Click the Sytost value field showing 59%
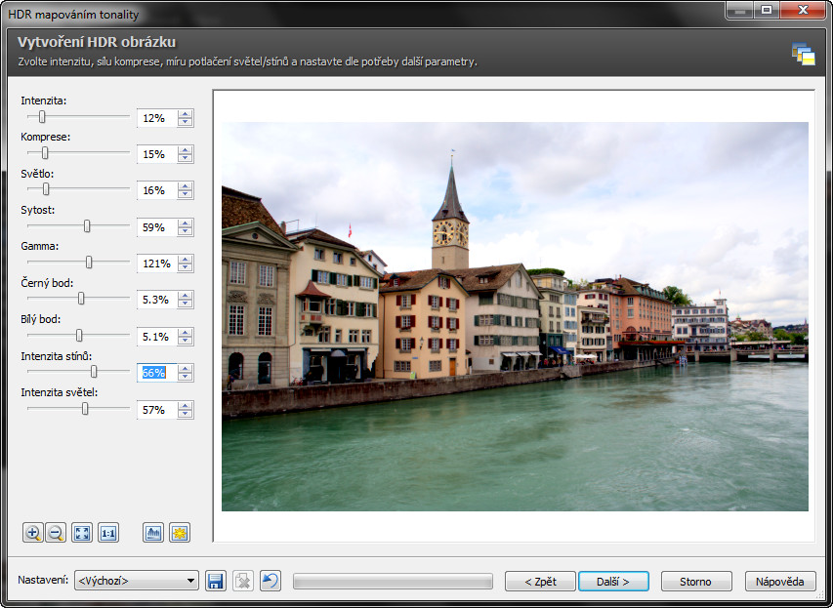833x608 pixels. coord(156,227)
